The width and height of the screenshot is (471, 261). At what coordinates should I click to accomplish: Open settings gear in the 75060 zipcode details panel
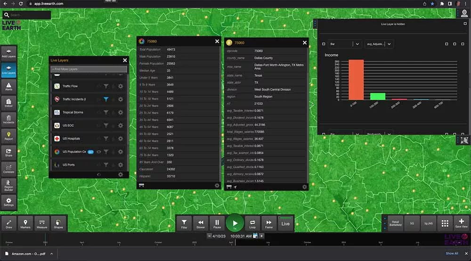pyautogui.click(x=305, y=187)
